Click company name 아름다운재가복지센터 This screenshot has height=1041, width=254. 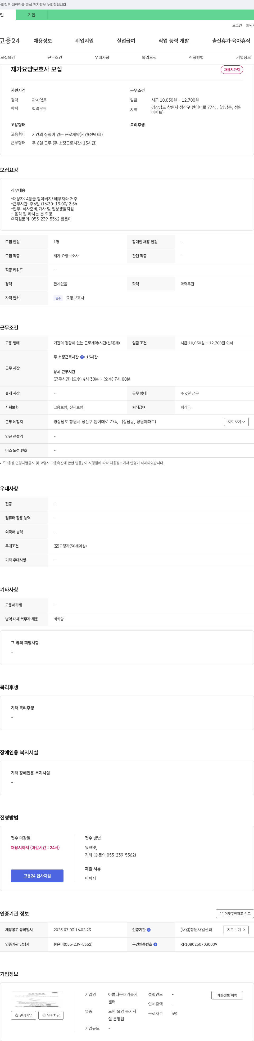[123, 998]
